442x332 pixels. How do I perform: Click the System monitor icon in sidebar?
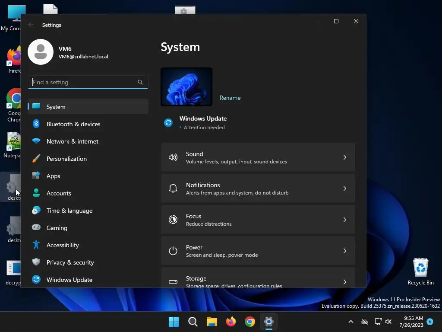[x=36, y=106]
